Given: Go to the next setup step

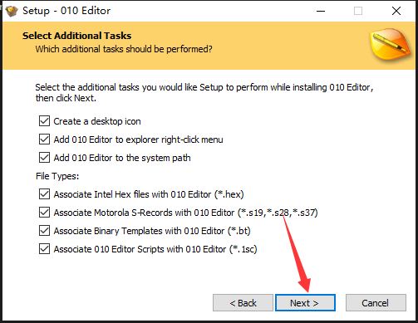Looking at the screenshot, I should click(305, 303).
